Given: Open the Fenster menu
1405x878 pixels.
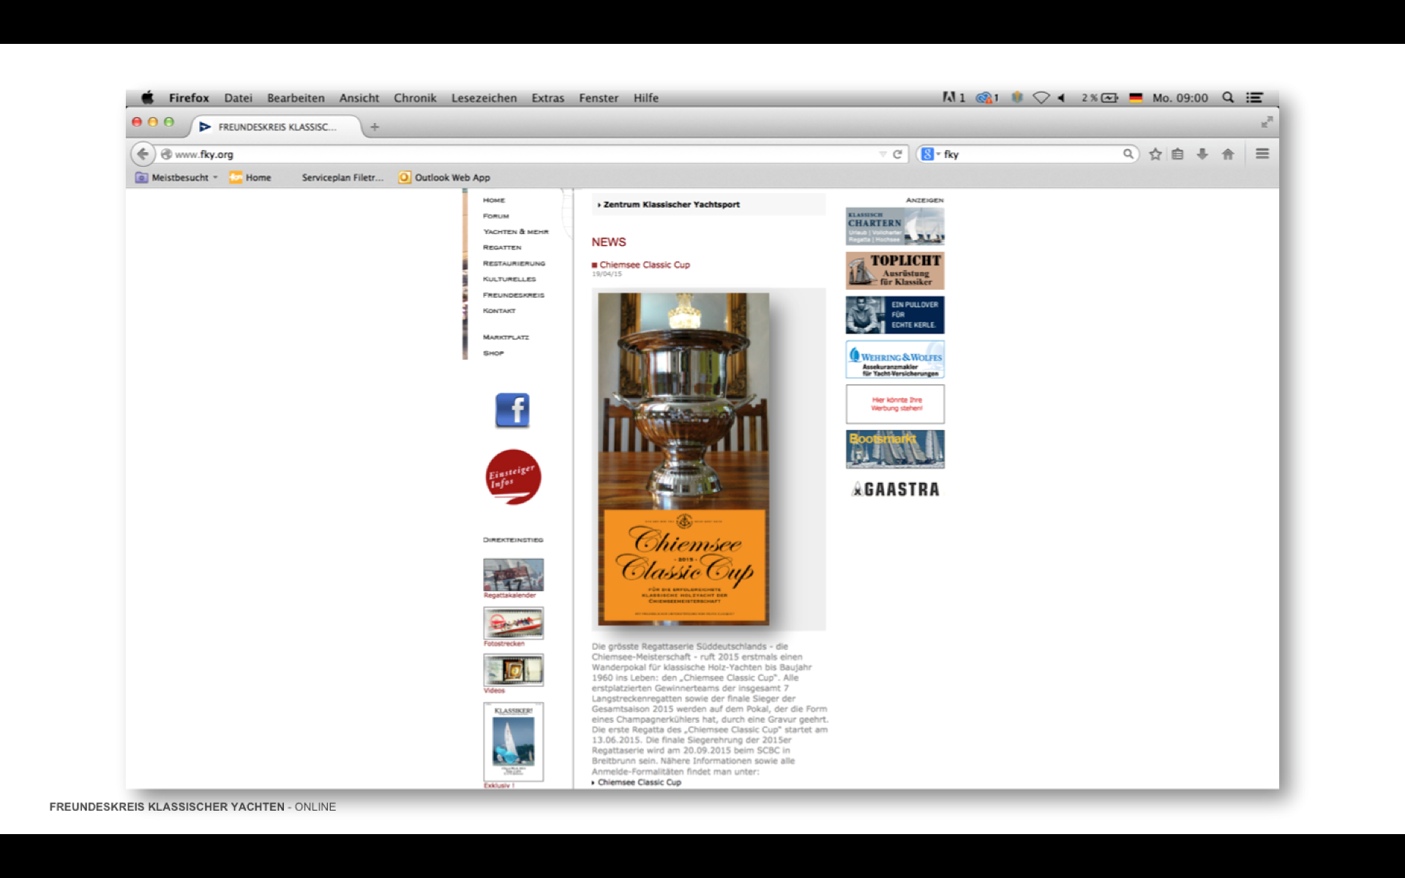Looking at the screenshot, I should click(x=599, y=98).
